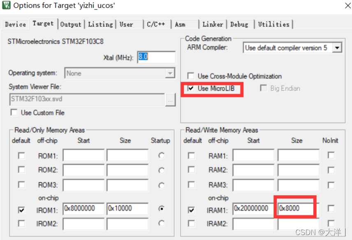The width and height of the screenshot is (352, 240).
Task: Enable NoInit for RAM2
Action: 331,170
